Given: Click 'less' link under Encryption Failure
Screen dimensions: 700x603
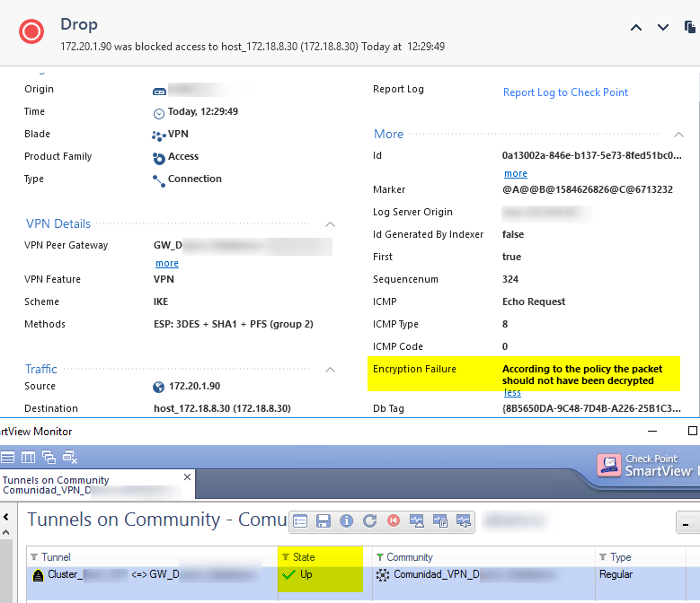Looking at the screenshot, I should (x=511, y=392).
